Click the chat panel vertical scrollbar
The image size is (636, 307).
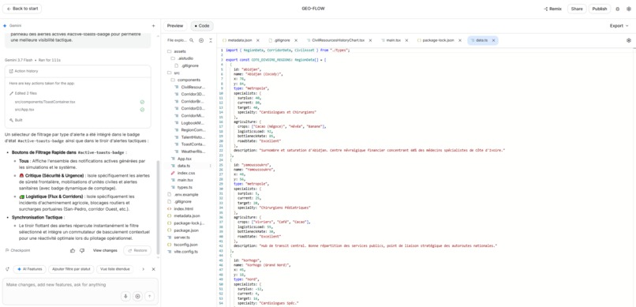coord(159,207)
